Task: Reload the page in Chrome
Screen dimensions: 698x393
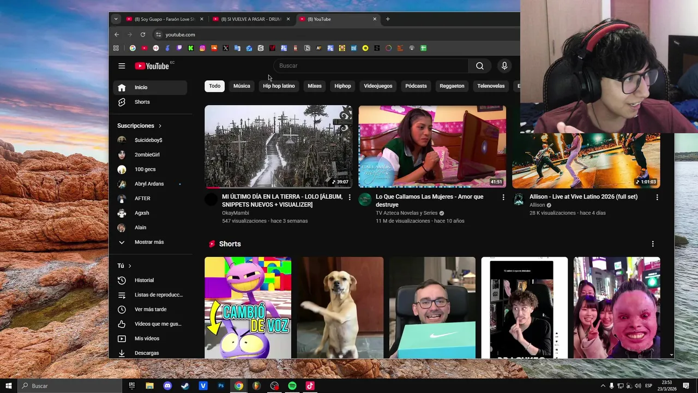Action: coord(143,34)
